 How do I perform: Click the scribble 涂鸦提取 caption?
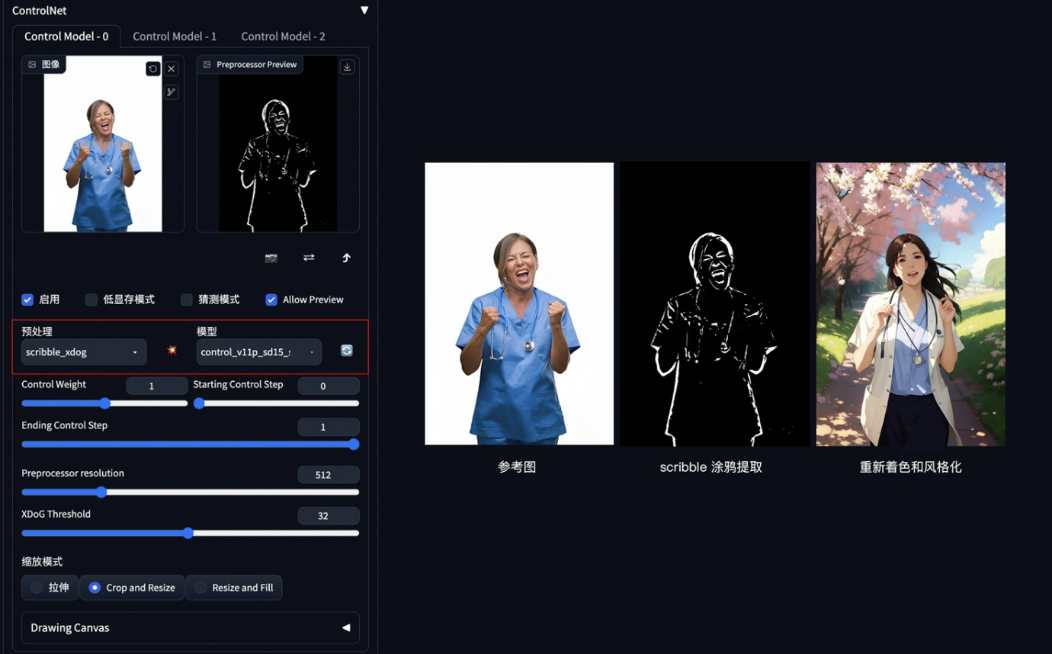pyautogui.click(x=711, y=467)
